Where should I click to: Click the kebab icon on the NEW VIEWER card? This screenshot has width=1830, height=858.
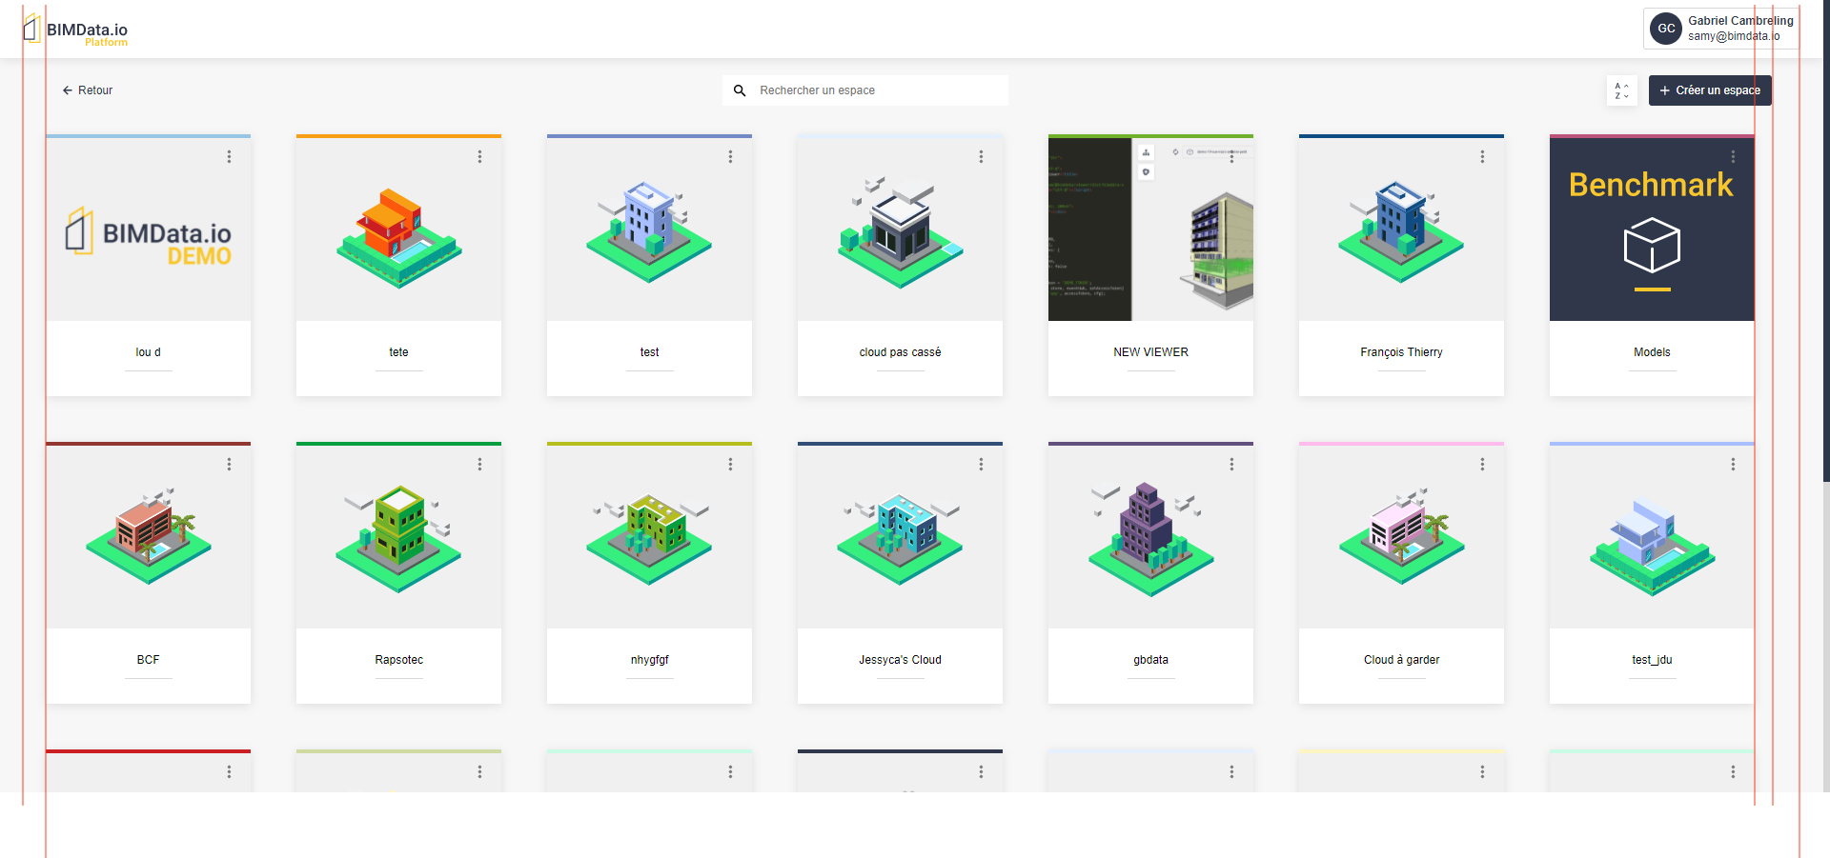coord(1231,156)
